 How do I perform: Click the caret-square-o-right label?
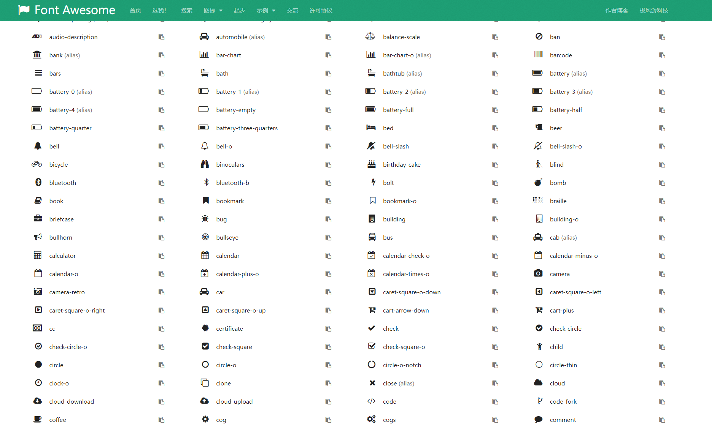click(x=77, y=310)
